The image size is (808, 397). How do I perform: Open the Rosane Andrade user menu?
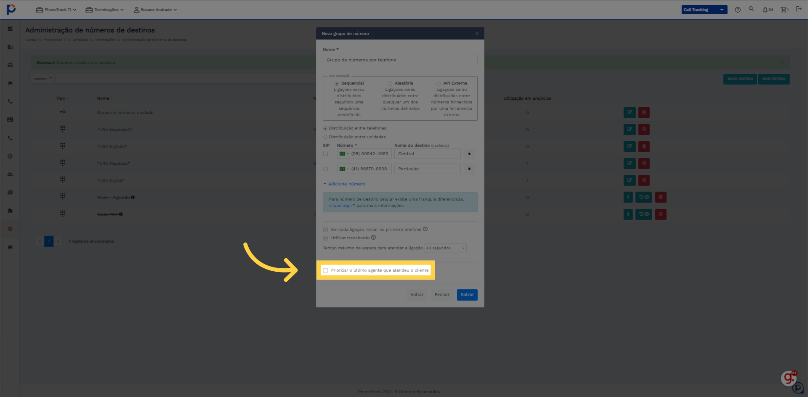pos(155,10)
